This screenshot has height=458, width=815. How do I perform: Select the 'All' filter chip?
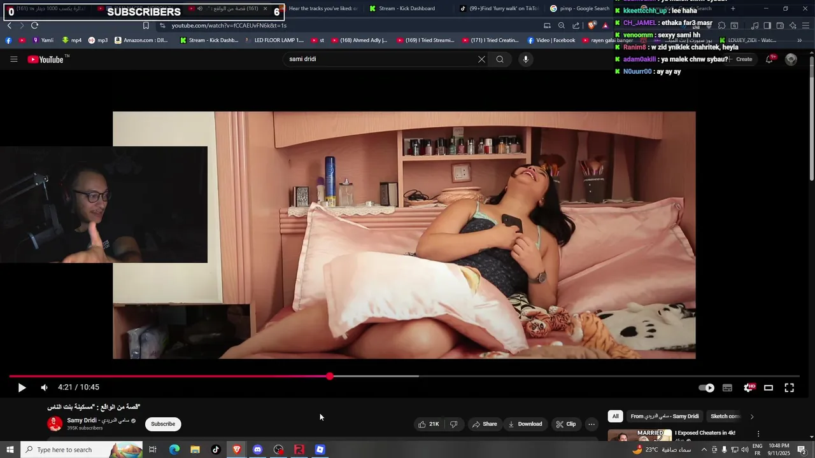point(615,417)
